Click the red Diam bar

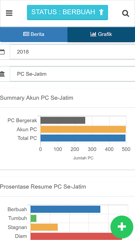coord(76,236)
